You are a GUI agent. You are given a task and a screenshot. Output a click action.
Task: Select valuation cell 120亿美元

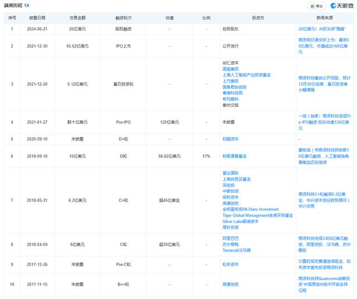point(170,122)
